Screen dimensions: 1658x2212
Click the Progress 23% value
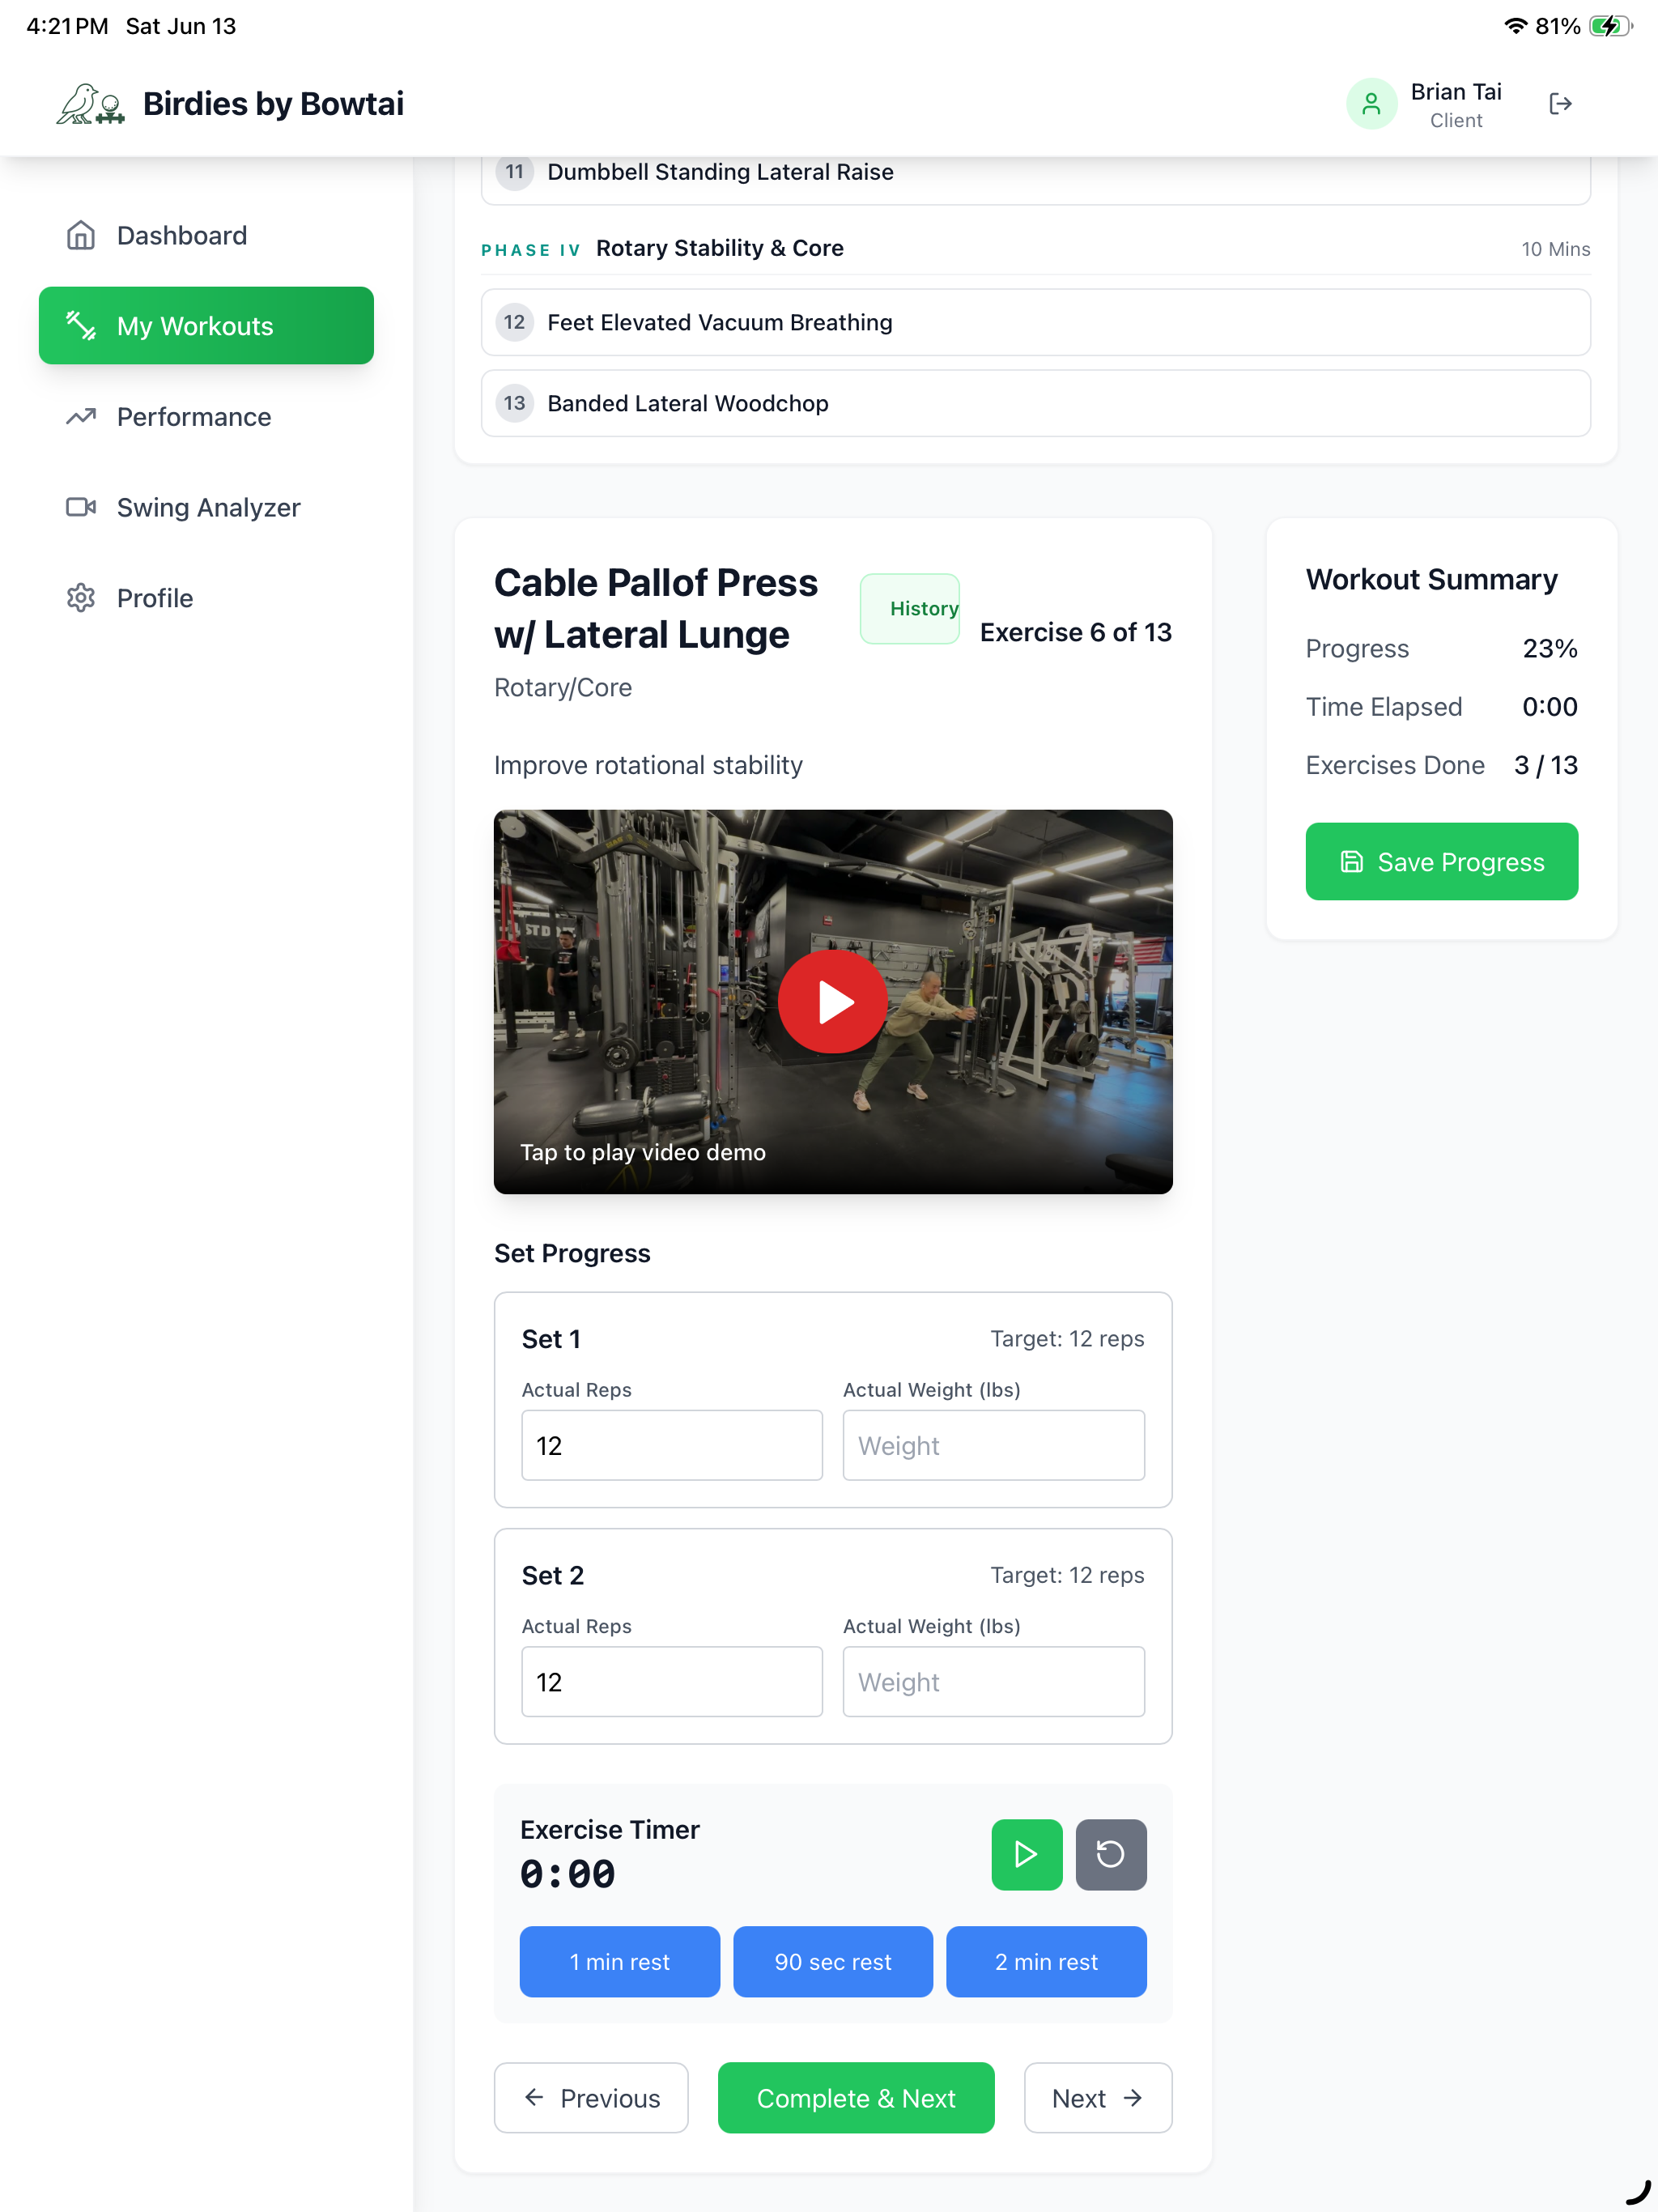point(1549,648)
